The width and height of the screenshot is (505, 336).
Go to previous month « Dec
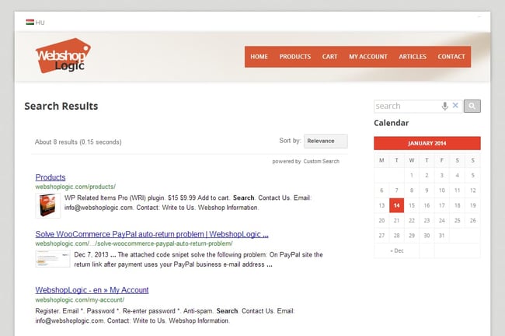tap(396, 250)
